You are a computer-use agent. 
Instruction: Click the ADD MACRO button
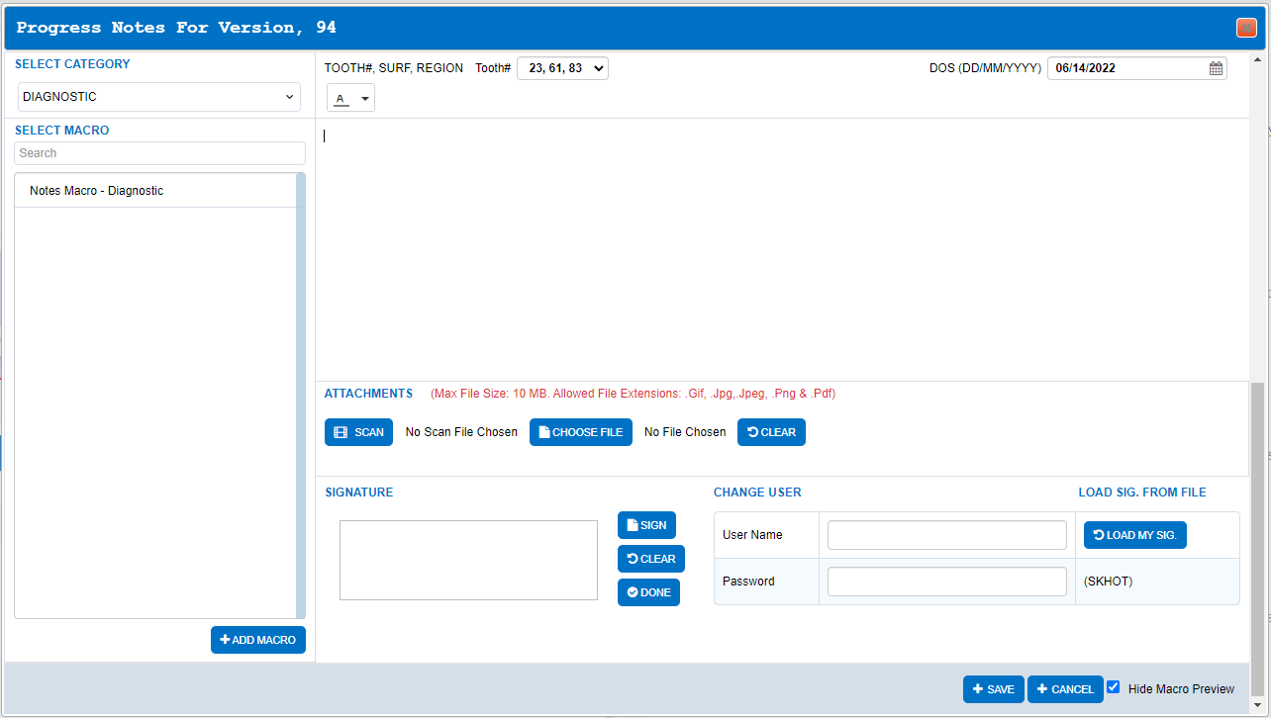click(258, 640)
